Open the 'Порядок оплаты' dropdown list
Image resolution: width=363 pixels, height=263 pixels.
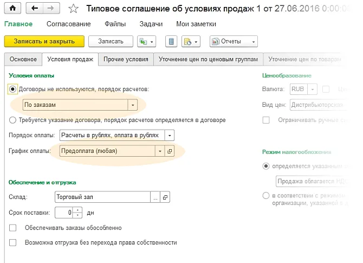pos(170,136)
